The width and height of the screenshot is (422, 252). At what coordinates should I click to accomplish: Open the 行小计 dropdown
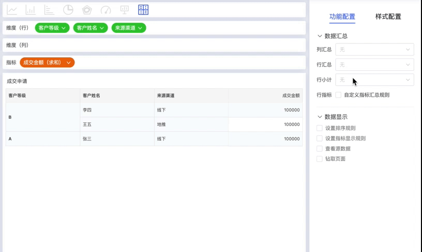(374, 80)
